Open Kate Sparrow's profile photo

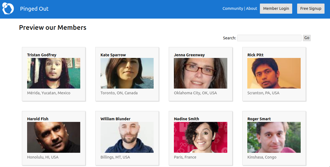[x=127, y=73]
